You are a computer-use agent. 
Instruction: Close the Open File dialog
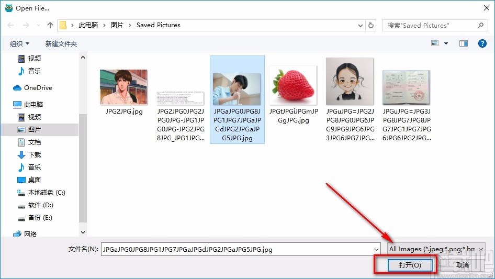(x=487, y=8)
